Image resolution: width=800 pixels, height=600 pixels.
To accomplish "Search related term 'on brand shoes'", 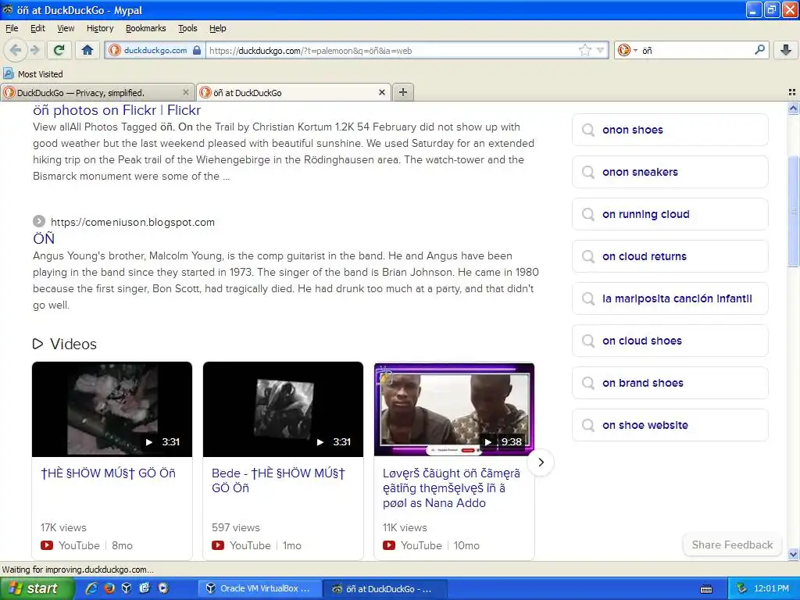I will tap(670, 383).
